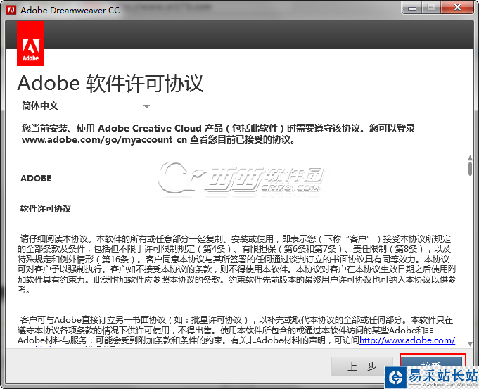Click the license text scrollbar thumb
Screen dimensions: 479x389
tap(470, 169)
